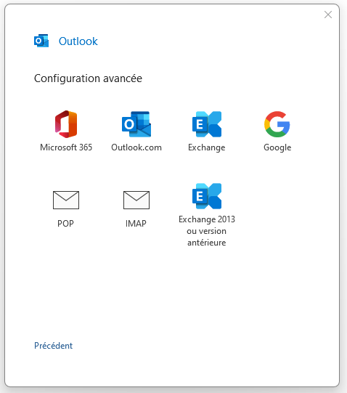Click the blue 'Outlook' title text

click(x=78, y=41)
